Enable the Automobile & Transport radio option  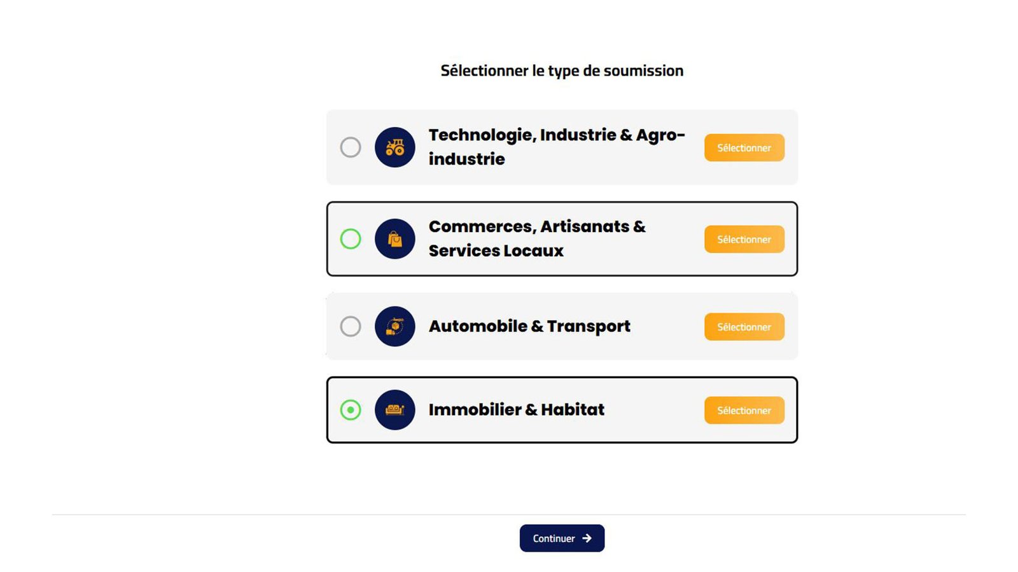click(x=351, y=327)
